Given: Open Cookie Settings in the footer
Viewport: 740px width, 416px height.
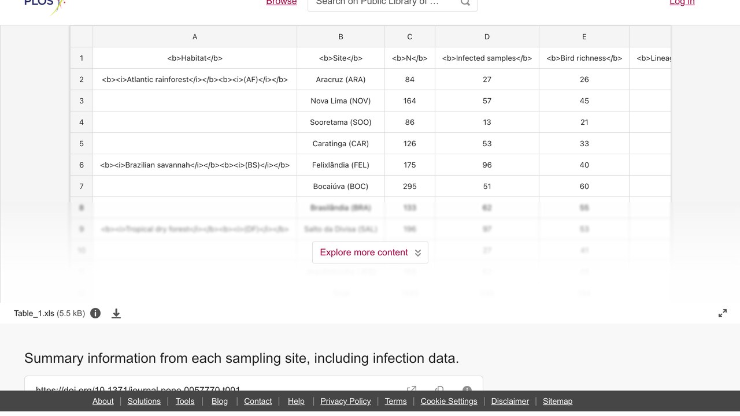Looking at the screenshot, I should 449,401.
